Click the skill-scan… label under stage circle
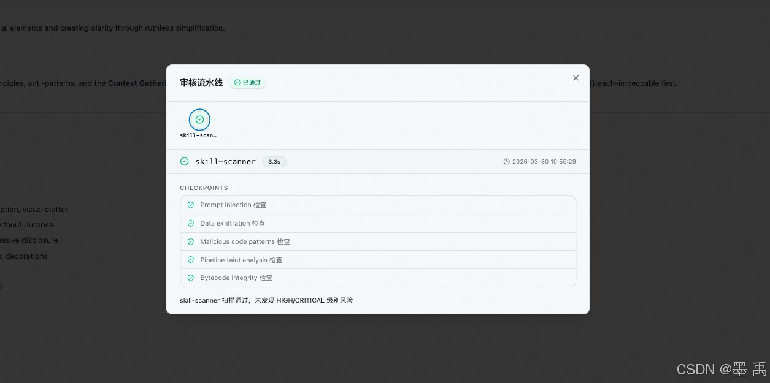The image size is (770, 383). click(x=198, y=135)
